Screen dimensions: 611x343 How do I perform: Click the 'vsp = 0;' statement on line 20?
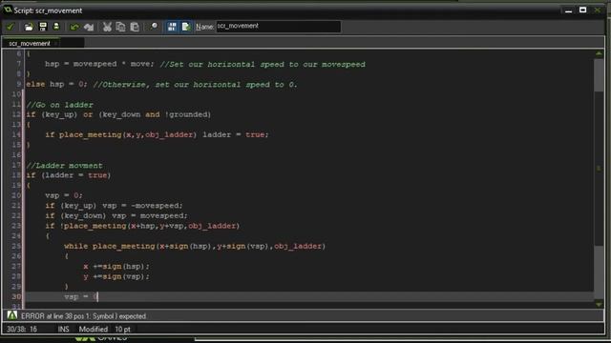64,195
